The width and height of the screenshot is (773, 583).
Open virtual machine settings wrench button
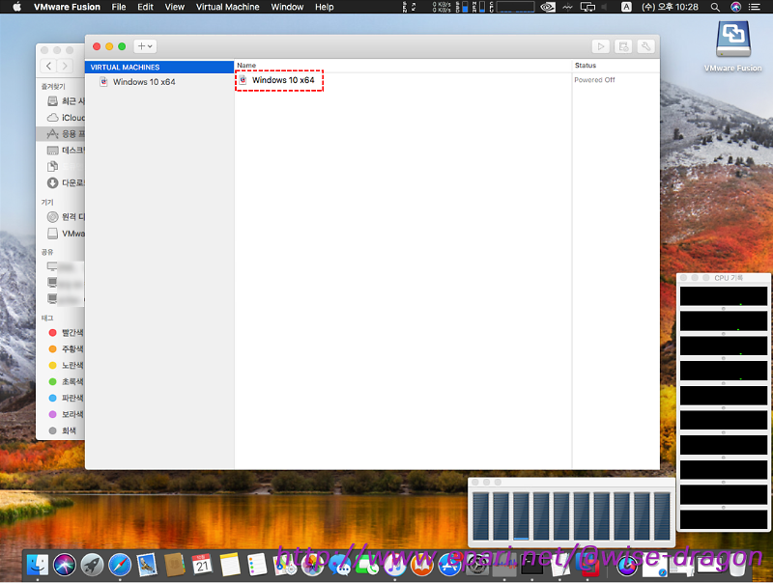click(645, 46)
